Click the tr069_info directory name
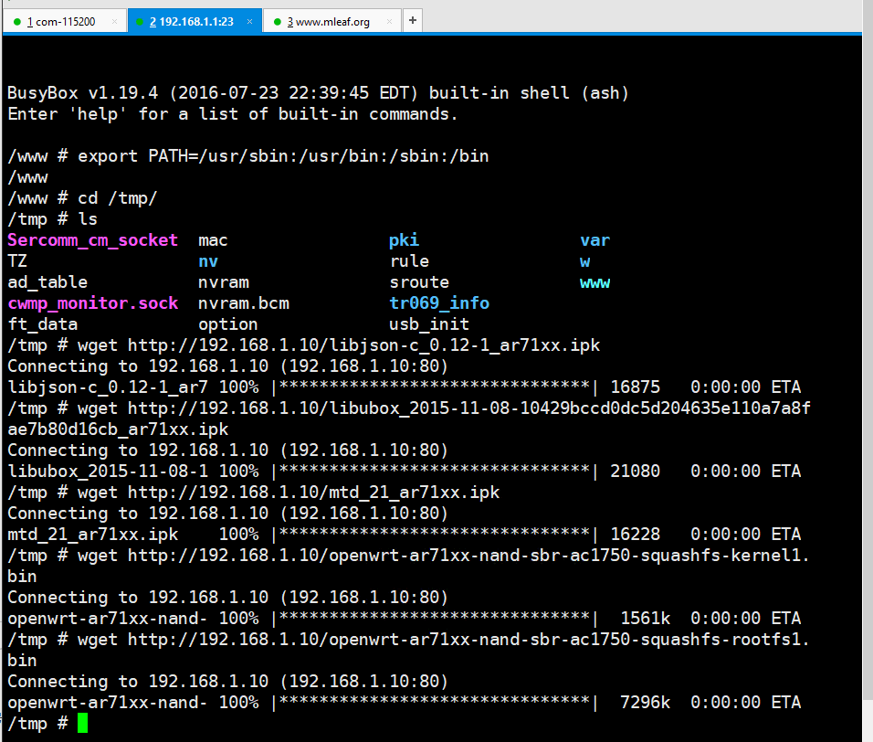The height and width of the screenshot is (742, 873). (438, 303)
